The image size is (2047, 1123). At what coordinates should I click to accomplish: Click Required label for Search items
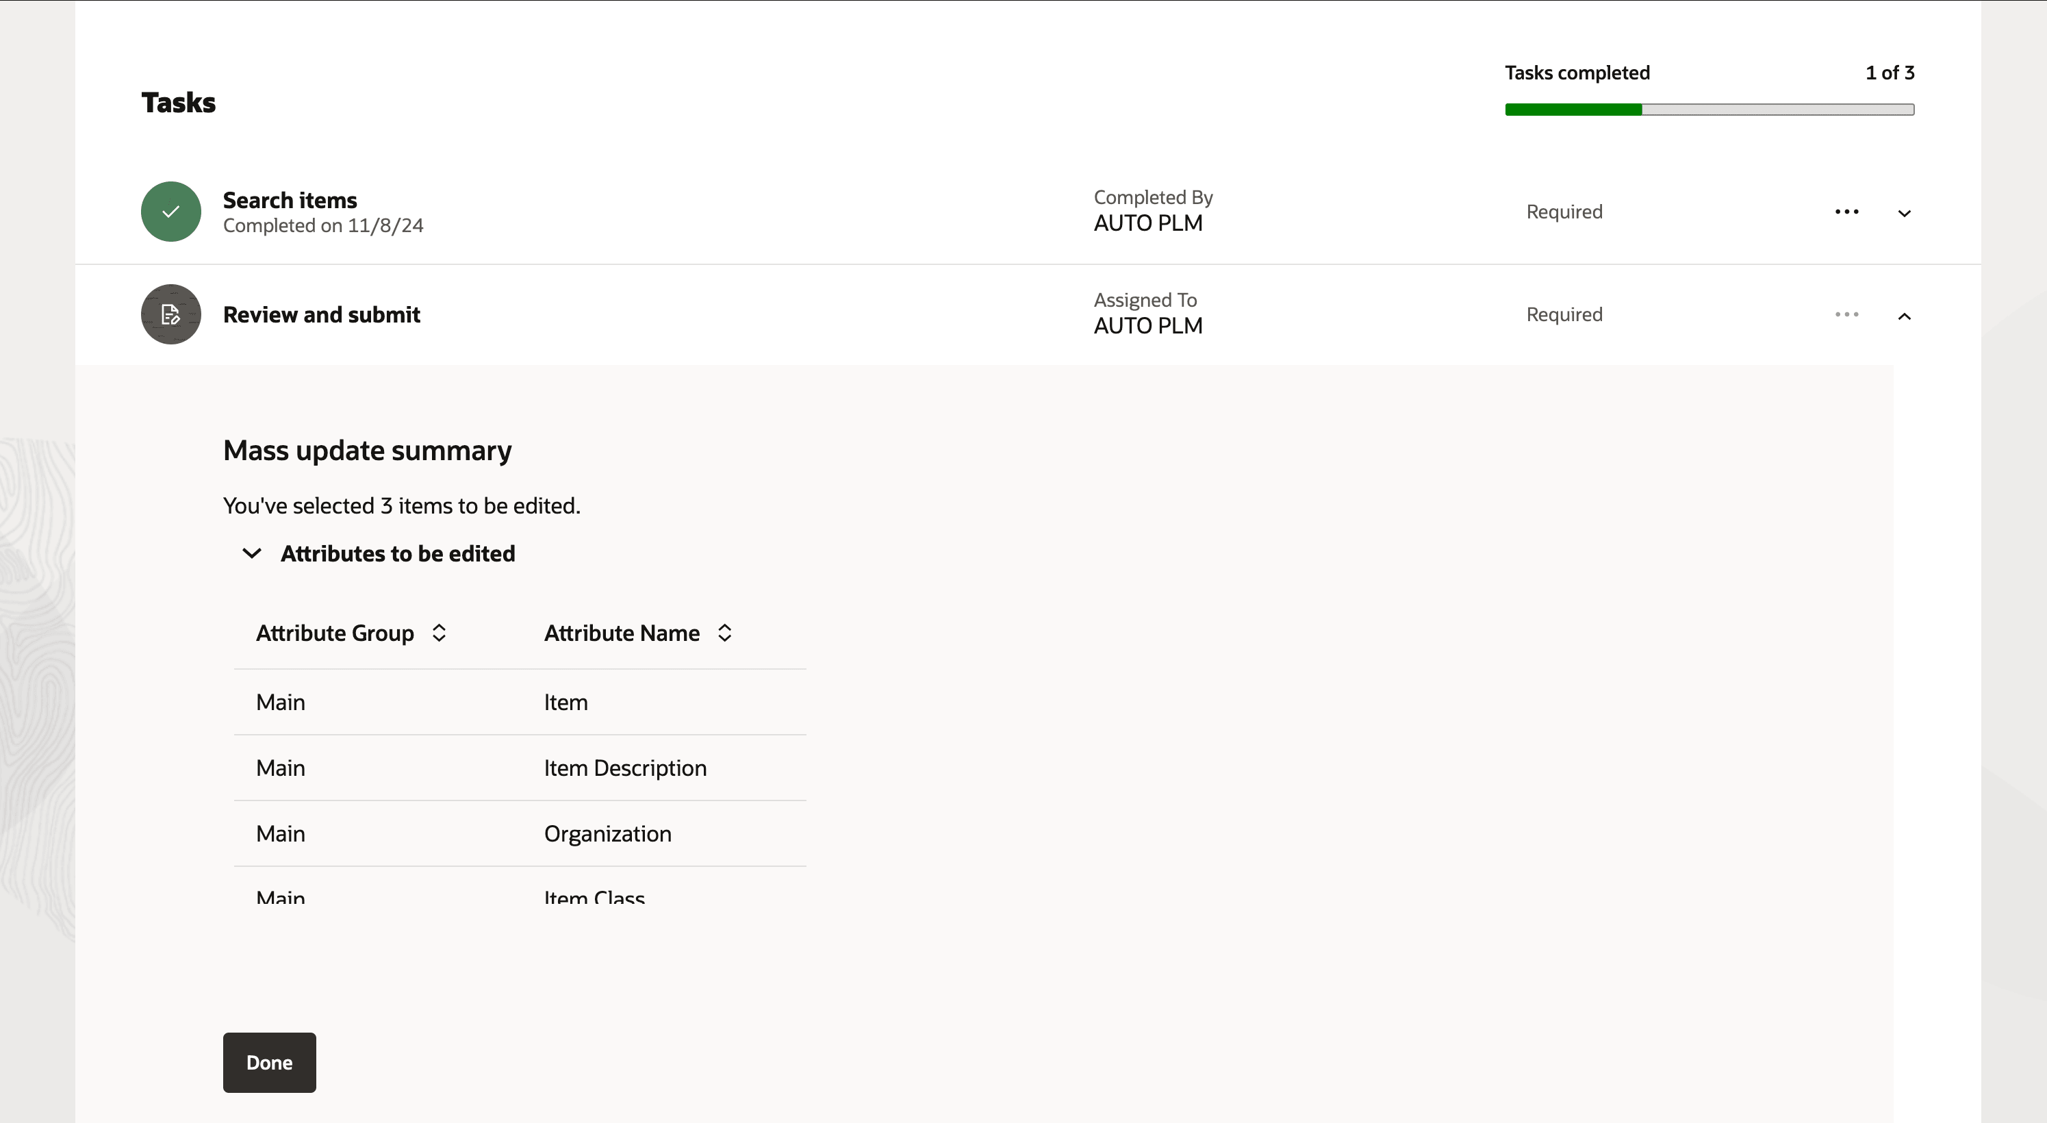click(x=1564, y=212)
